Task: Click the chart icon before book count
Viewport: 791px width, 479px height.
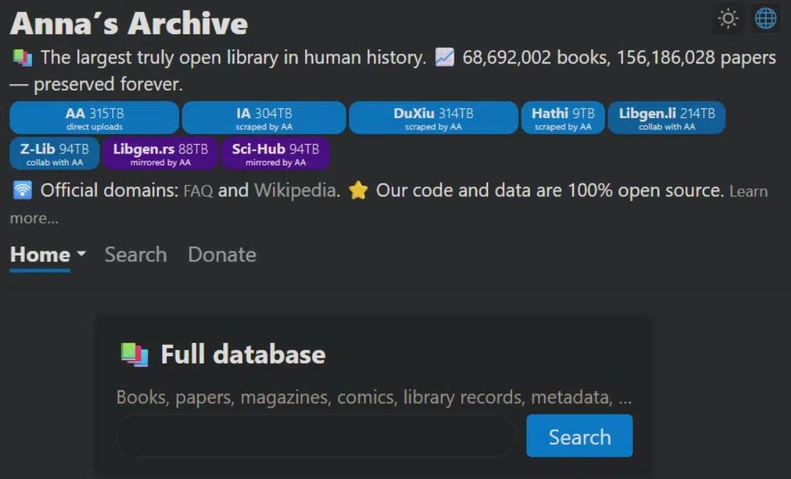Action: (444, 58)
